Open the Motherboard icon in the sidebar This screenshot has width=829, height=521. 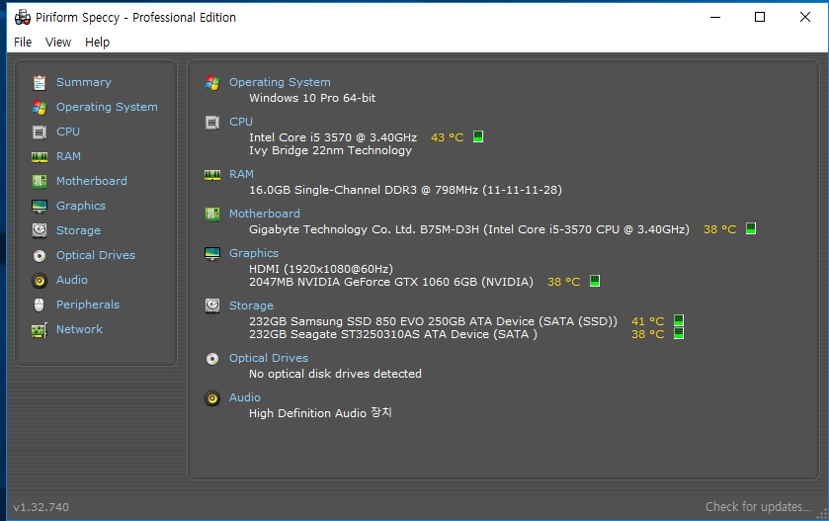(40, 182)
